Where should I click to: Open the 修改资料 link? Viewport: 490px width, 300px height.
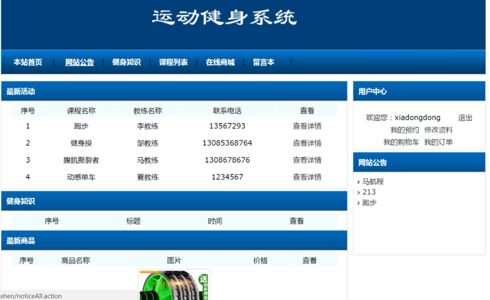(439, 130)
